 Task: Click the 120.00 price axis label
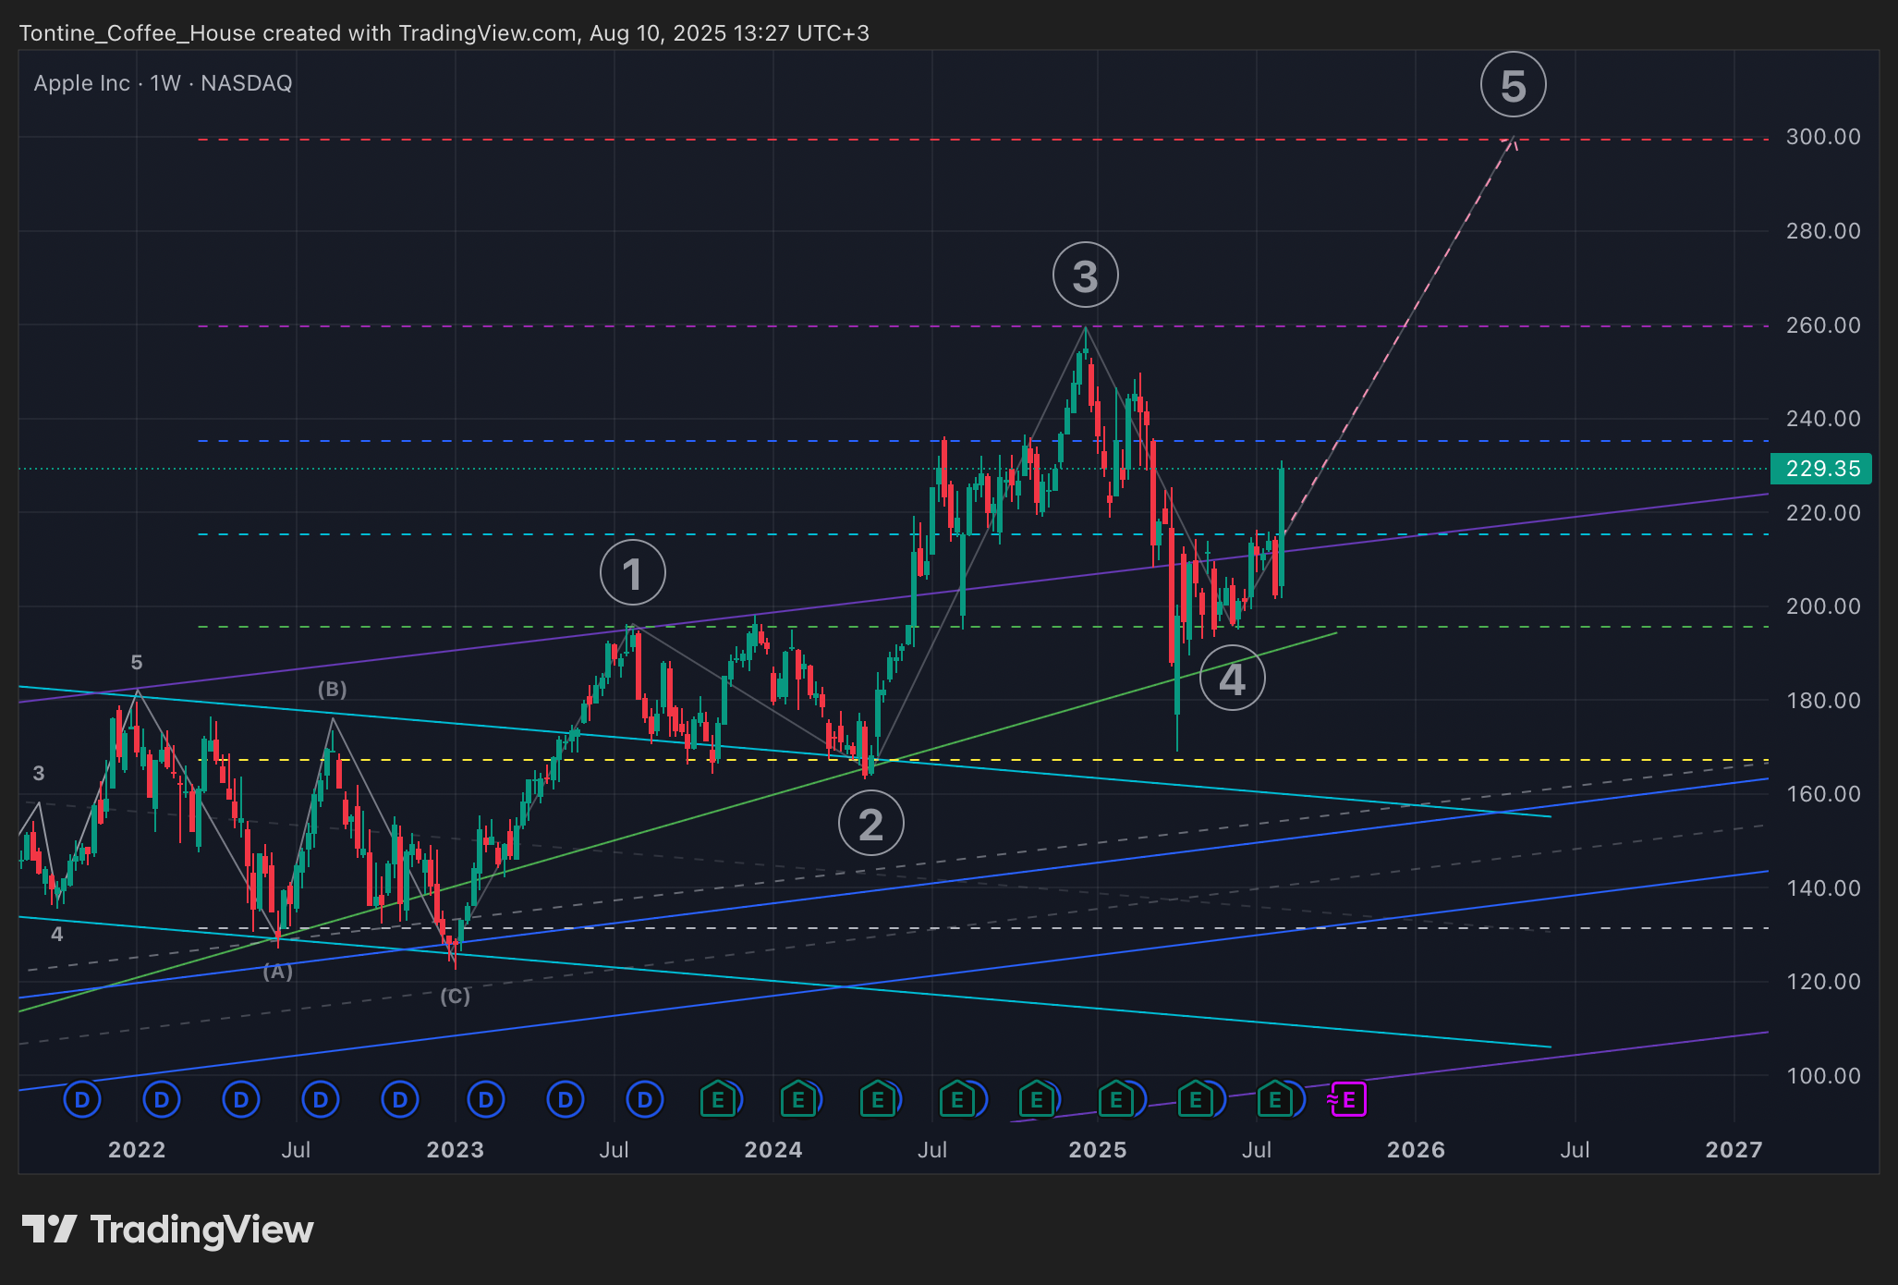pyautogui.click(x=1823, y=982)
